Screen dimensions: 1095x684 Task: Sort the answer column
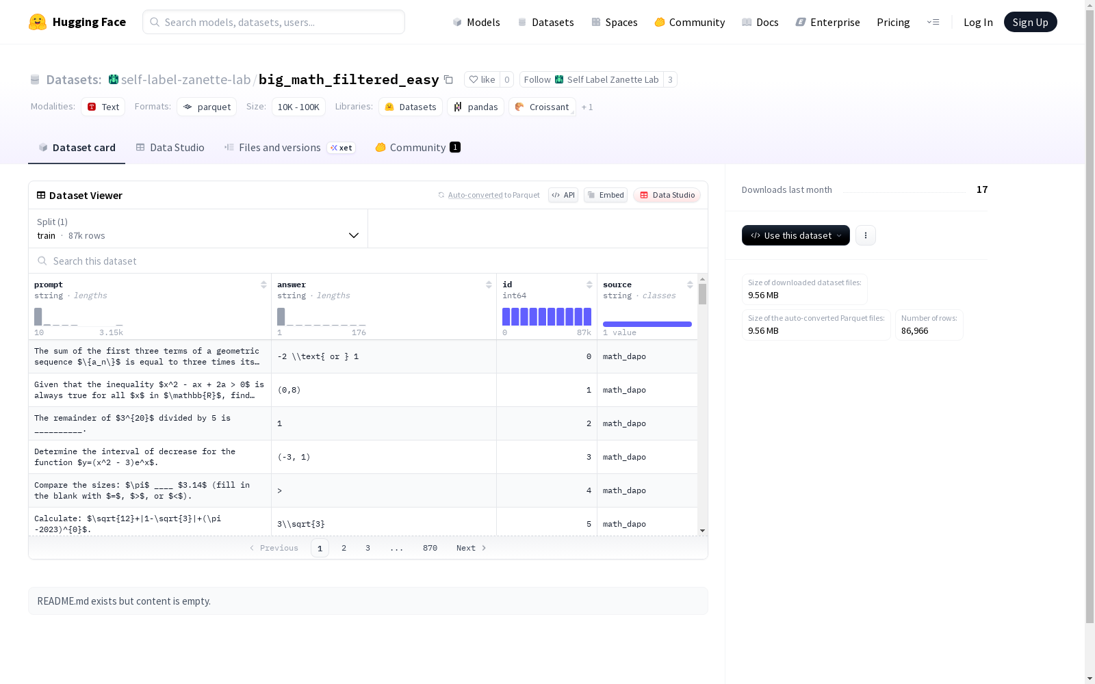click(x=489, y=285)
